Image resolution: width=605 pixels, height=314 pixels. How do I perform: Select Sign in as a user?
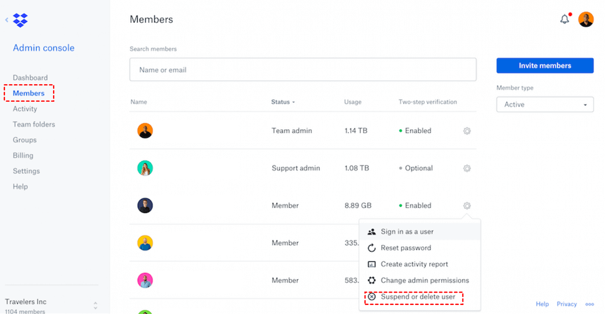coord(407,232)
